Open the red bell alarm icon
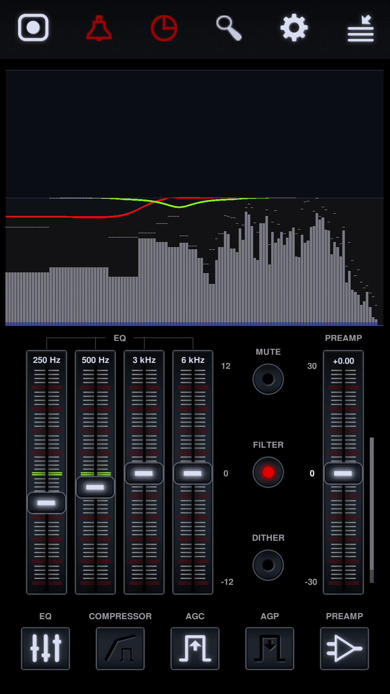Image resolution: width=390 pixels, height=694 pixels. coord(99,28)
